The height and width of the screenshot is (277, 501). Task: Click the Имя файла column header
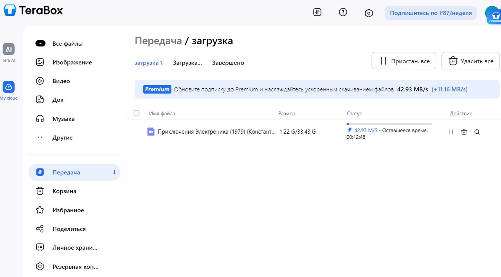(162, 114)
